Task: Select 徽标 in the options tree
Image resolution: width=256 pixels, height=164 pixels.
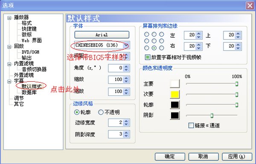Action: (x=26, y=35)
